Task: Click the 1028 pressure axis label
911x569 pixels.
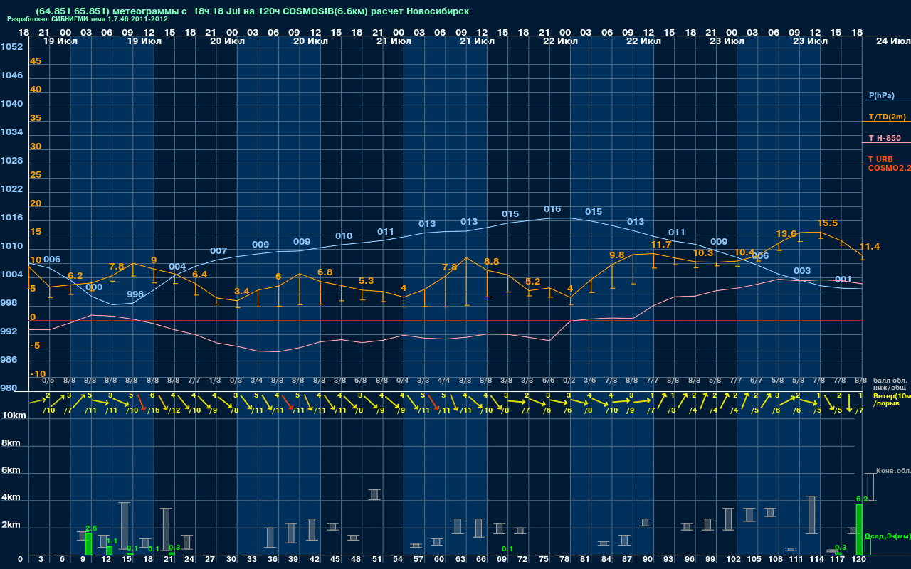Action: [11, 161]
